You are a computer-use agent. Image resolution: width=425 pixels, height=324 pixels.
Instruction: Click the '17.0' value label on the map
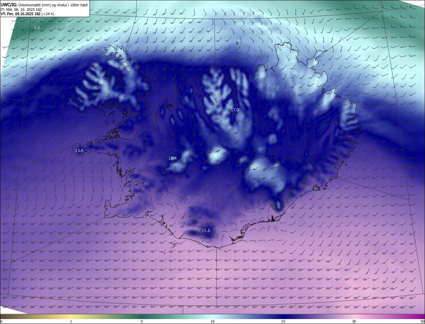point(235,110)
